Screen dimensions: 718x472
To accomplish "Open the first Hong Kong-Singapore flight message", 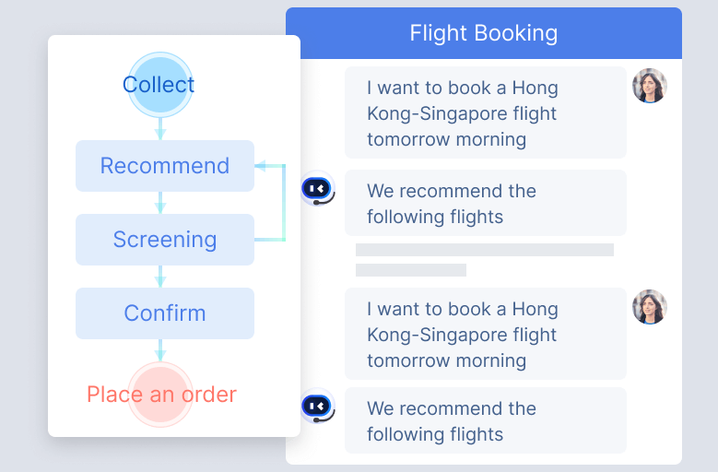I will (486, 112).
